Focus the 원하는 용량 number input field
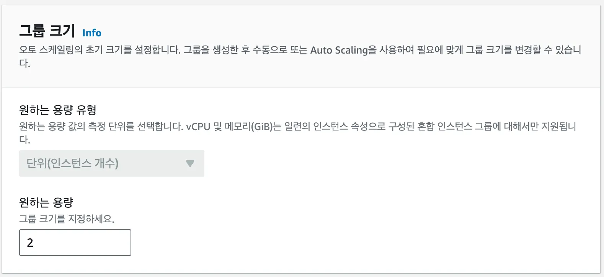Viewport: 604px width, 277px height. coord(75,243)
